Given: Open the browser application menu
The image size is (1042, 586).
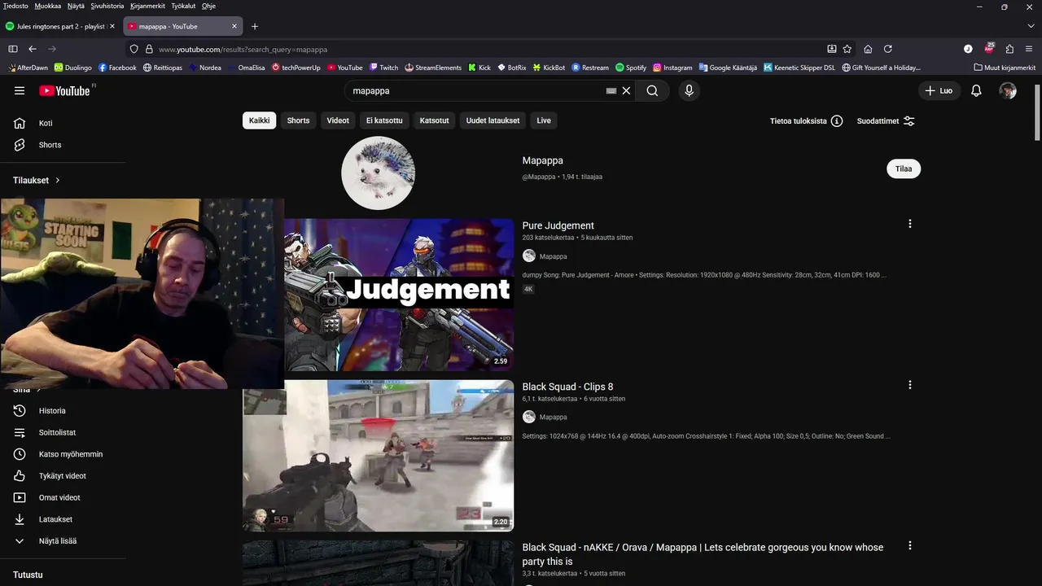Looking at the screenshot, I should 1029,49.
